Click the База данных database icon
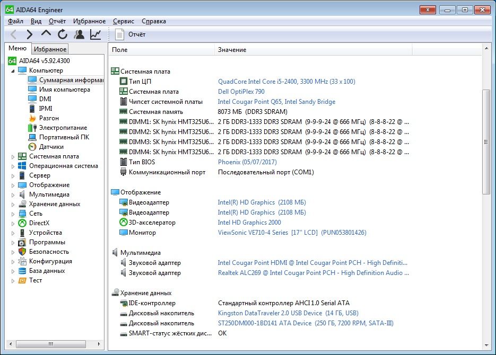Screen dimensions: 496x355 coord(22,271)
